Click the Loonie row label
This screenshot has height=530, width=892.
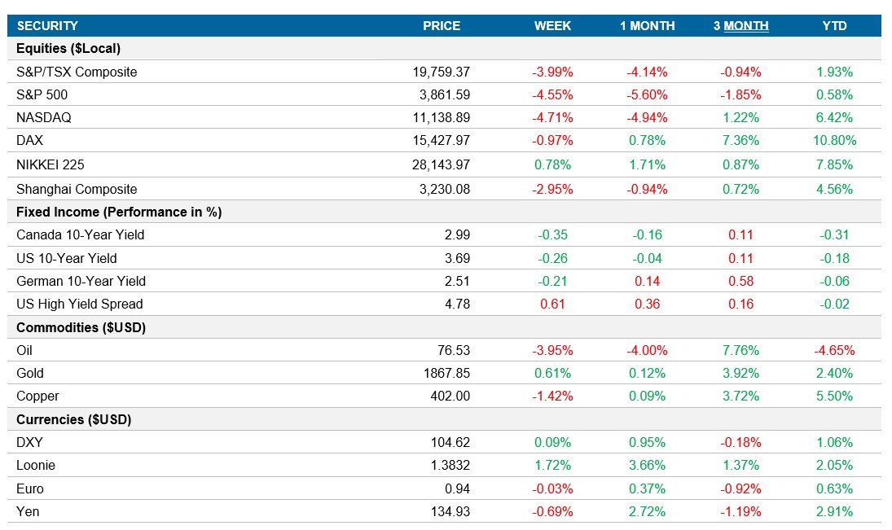point(37,465)
